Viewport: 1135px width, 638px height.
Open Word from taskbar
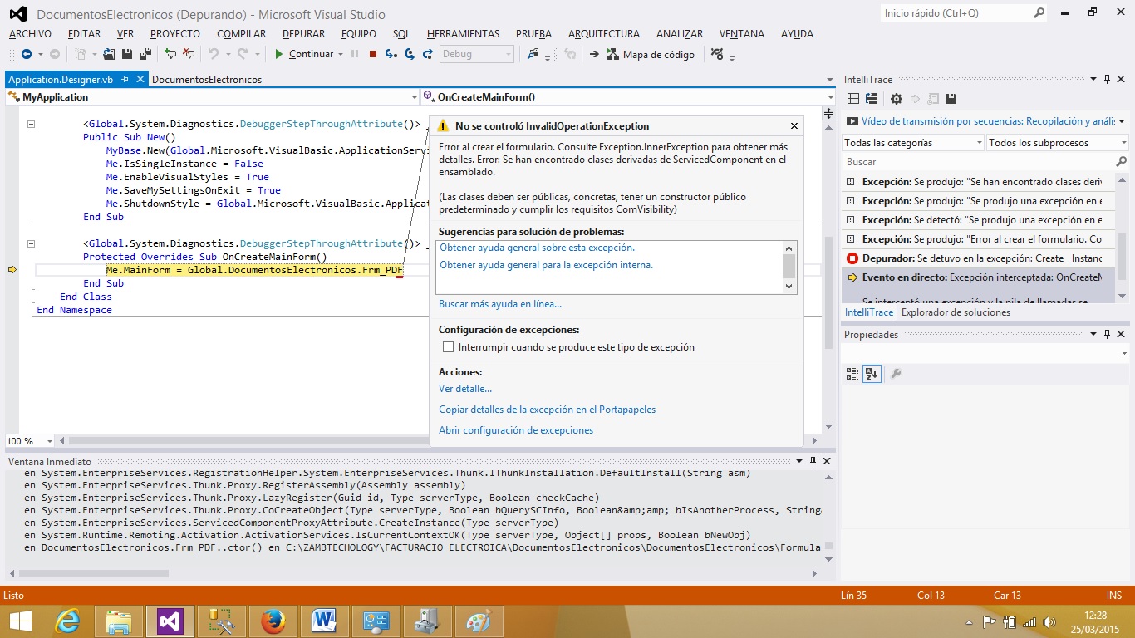323,621
